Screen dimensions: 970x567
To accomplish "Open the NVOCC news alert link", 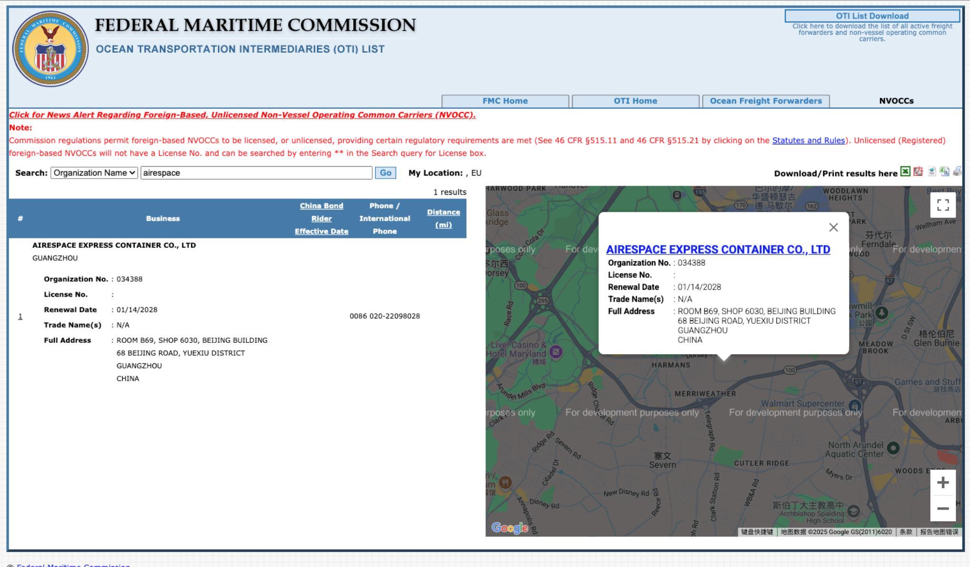I will [x=242, y=115].
